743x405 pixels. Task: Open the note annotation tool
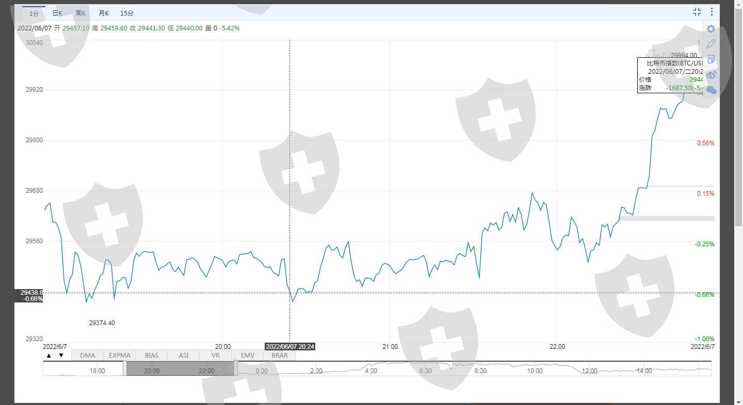(x=711, y=59)
